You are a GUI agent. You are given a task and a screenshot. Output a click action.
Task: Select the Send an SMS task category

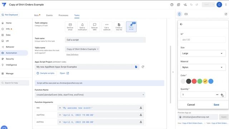(94, 27)
